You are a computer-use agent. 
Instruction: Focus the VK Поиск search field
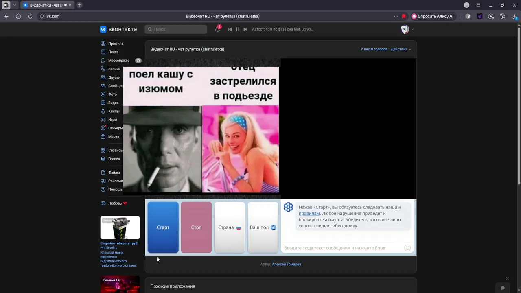(x=176, y=29)
